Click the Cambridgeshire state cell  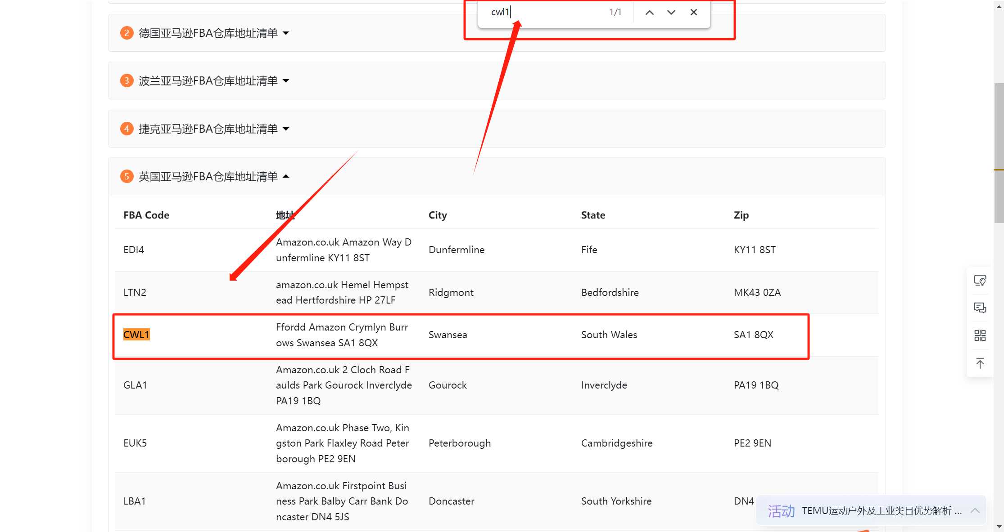(617, 443)
